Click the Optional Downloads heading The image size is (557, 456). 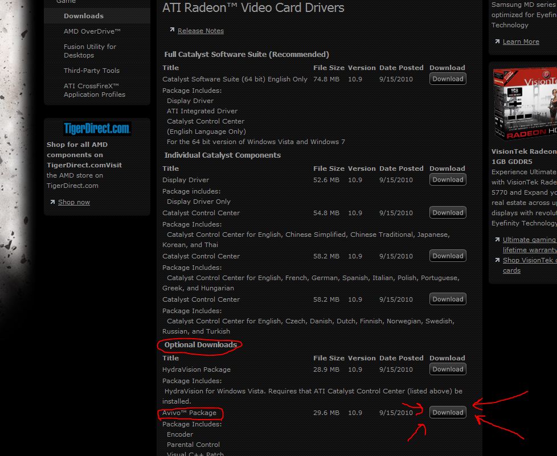[200, 345]
